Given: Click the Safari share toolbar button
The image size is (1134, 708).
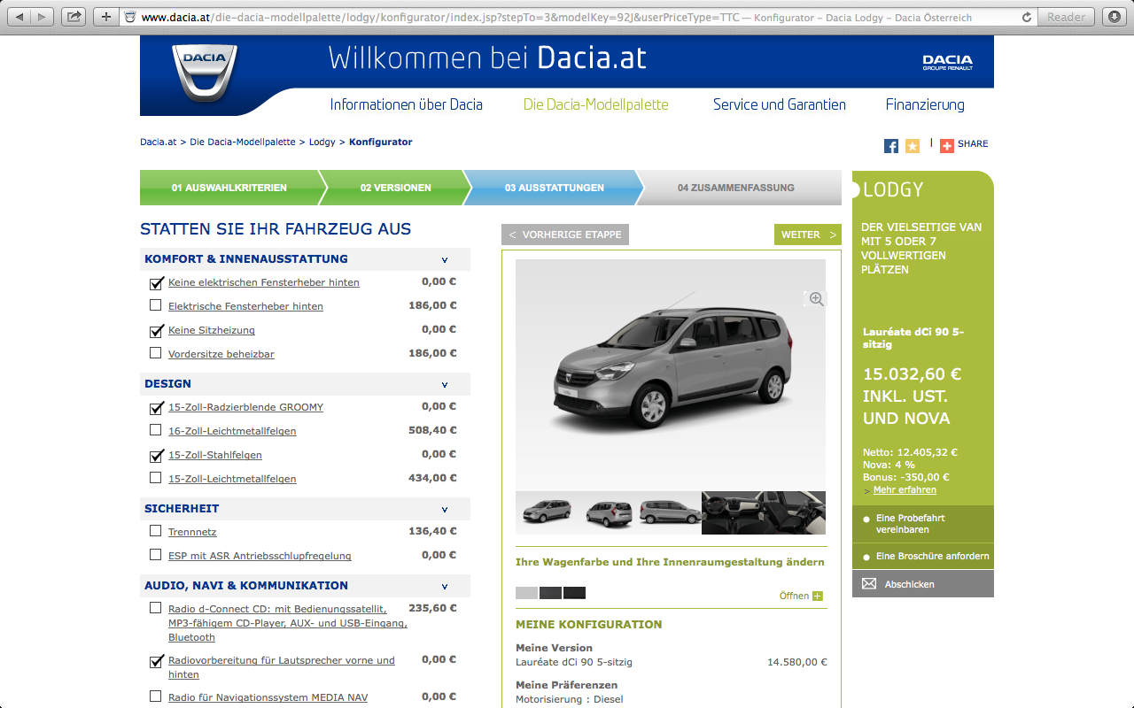Looking at the screenshot, I should [x=74, y=17].
